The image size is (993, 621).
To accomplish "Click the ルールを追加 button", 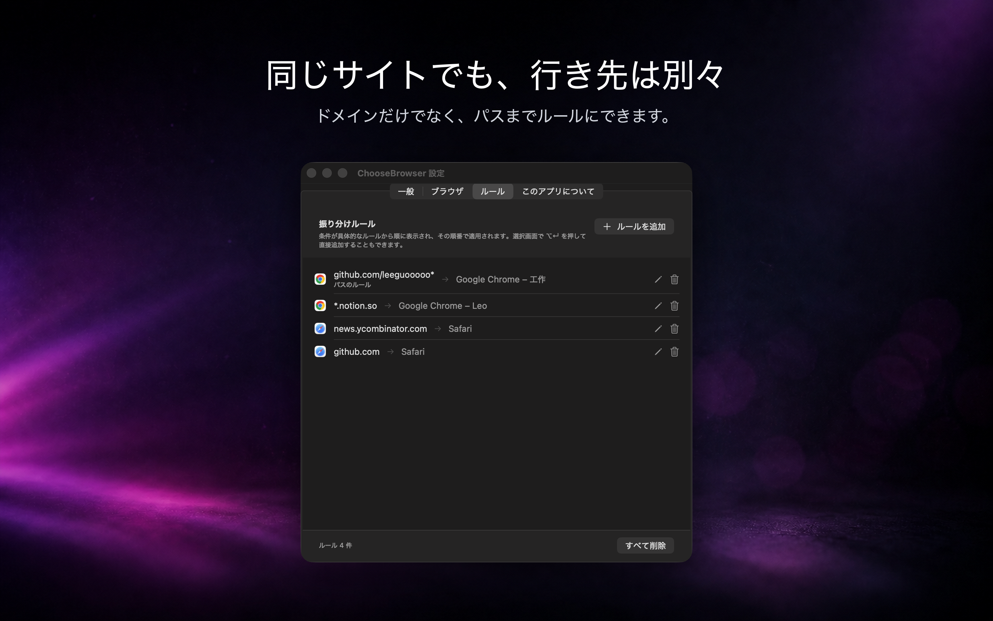I will (x=634, y=226).
